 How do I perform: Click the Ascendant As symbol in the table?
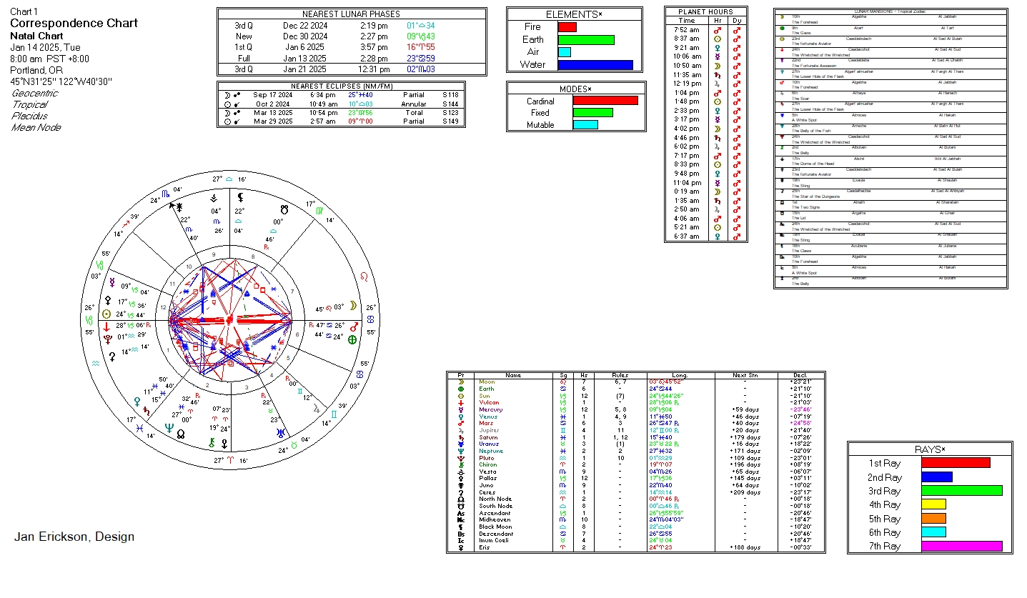461,513
